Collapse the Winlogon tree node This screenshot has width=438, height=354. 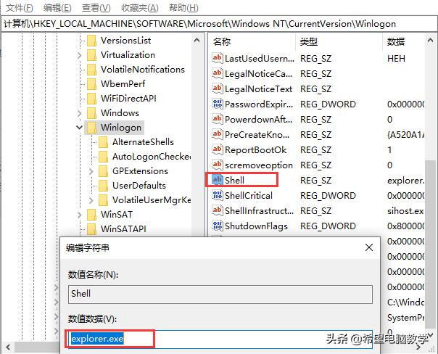[79, 128]
